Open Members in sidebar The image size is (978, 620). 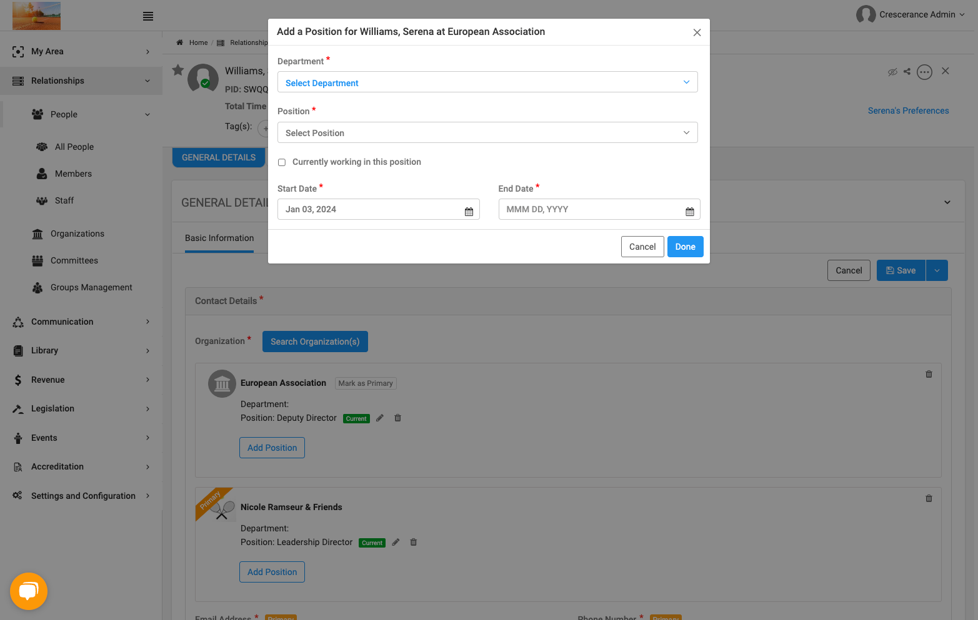73,174
